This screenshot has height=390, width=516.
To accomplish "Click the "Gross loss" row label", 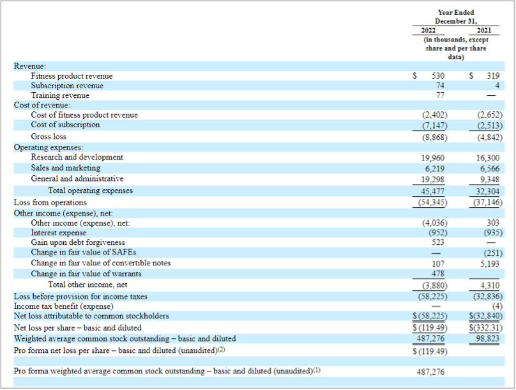I will (49, 136).
